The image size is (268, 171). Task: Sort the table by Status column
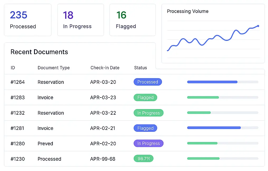140,68
